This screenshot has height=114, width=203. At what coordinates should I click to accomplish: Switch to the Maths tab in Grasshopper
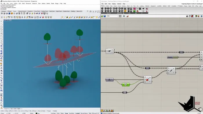(108, 6)
